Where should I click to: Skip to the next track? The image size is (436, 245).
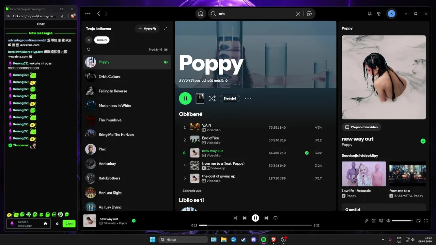(266, 218)
